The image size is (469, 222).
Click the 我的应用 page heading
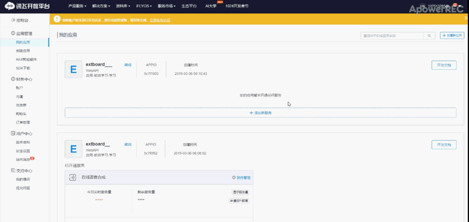68,35
